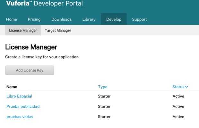The height and width of the screenshot is (128, 199).
Task: Go to the Pricing page
Action: point(34,19)
